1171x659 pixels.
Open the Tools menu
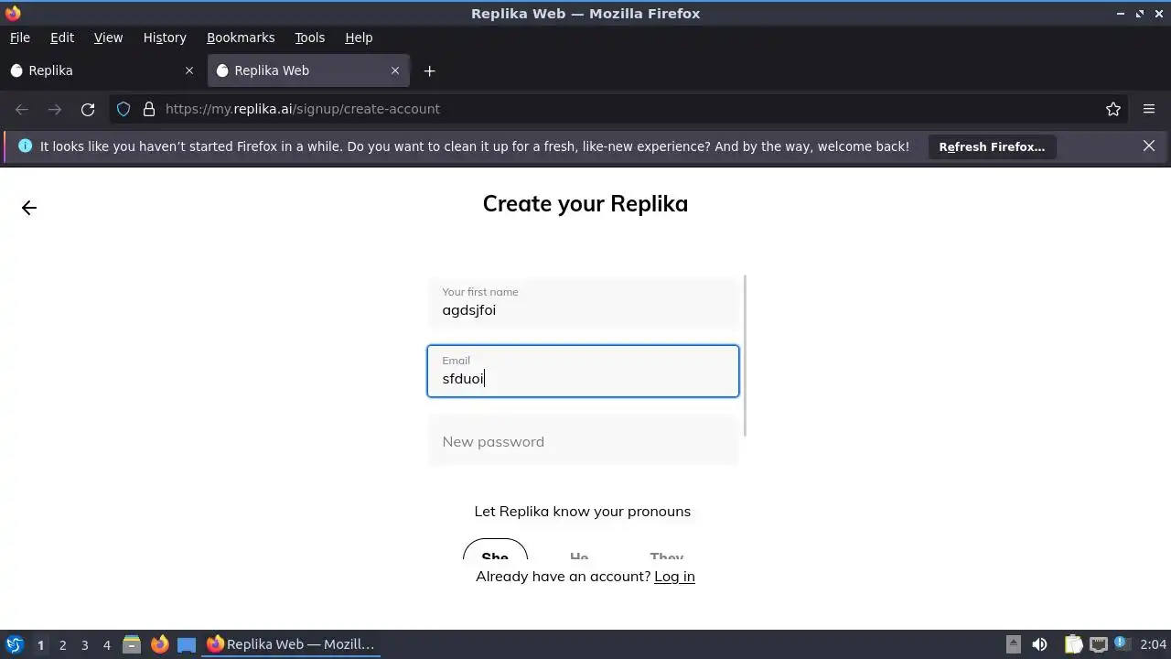310,38
